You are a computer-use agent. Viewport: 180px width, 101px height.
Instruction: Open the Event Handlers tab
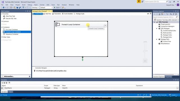pyautogui.click(x=67, y=14)
